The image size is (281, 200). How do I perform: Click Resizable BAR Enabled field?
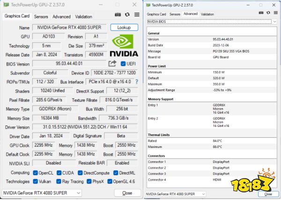tap(122, 163)
